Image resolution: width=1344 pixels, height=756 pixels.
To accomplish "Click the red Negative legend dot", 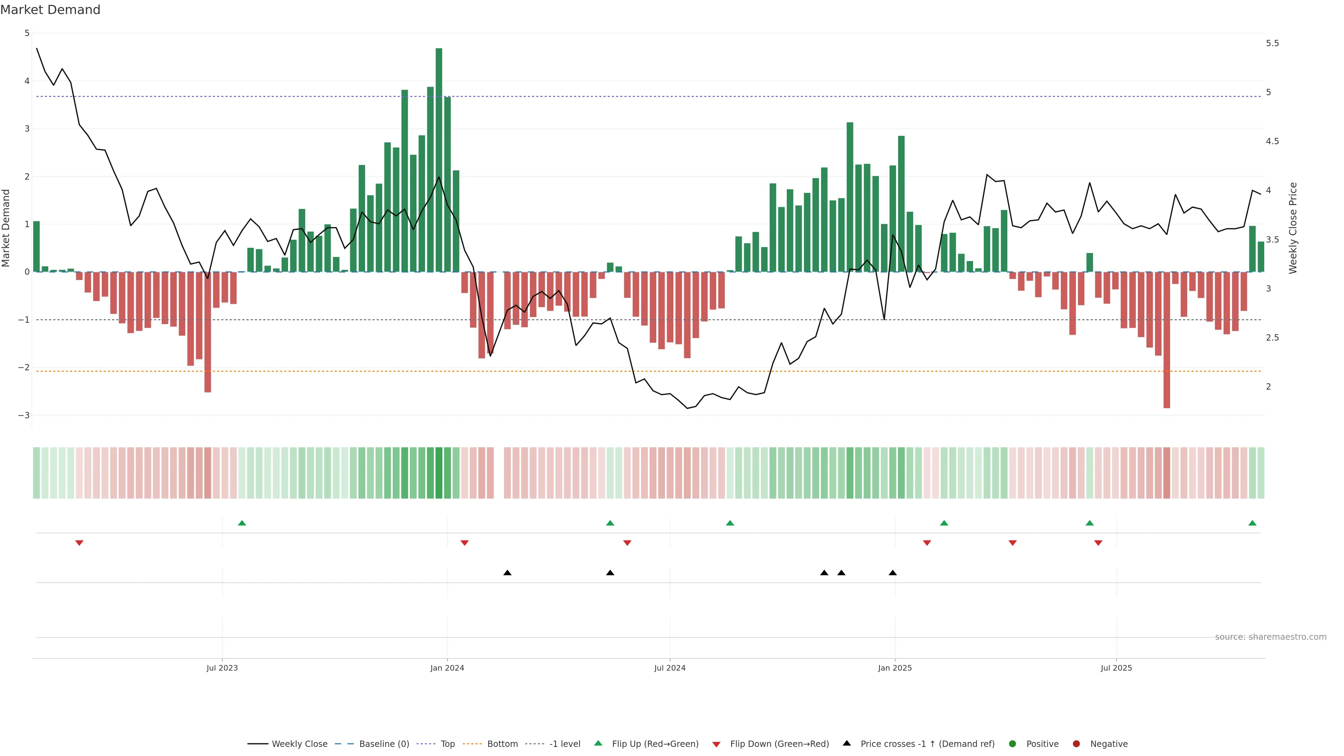I will 1076,743.
